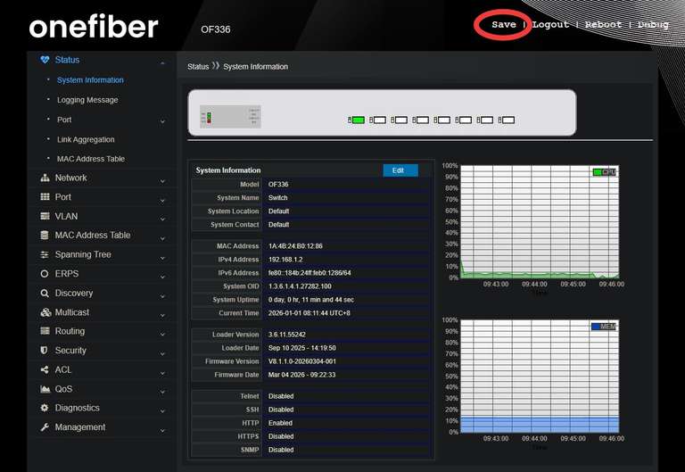Click the OF336 model label in header
Screen dimensions: 685x472
[x=215, y=29]
